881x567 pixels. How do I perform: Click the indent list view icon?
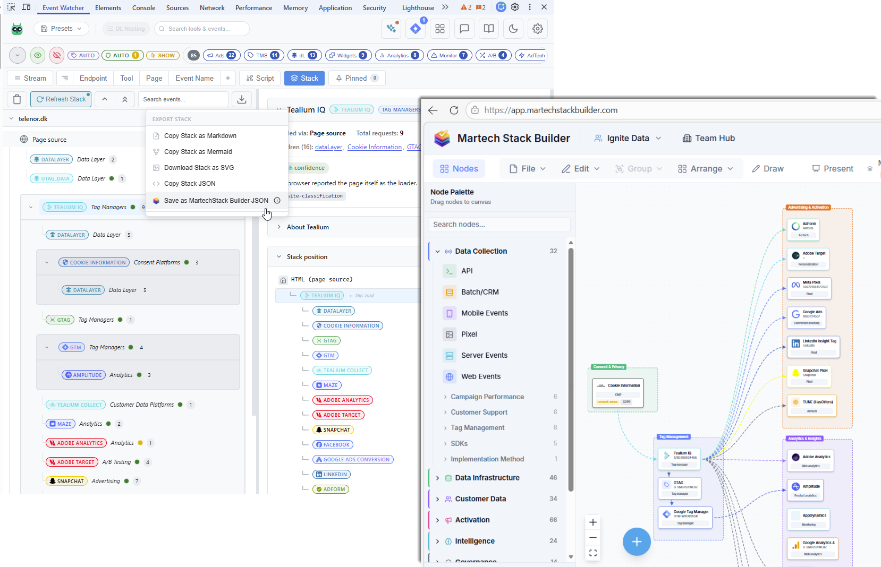(65, 78)
